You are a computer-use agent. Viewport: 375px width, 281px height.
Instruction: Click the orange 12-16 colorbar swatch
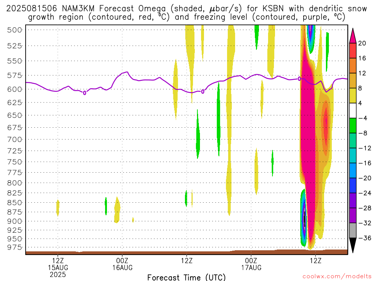pyautogui.click(x=353, y=66)
